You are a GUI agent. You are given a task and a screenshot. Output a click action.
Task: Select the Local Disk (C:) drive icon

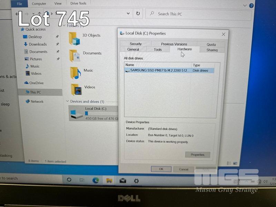tap(76, 114)
